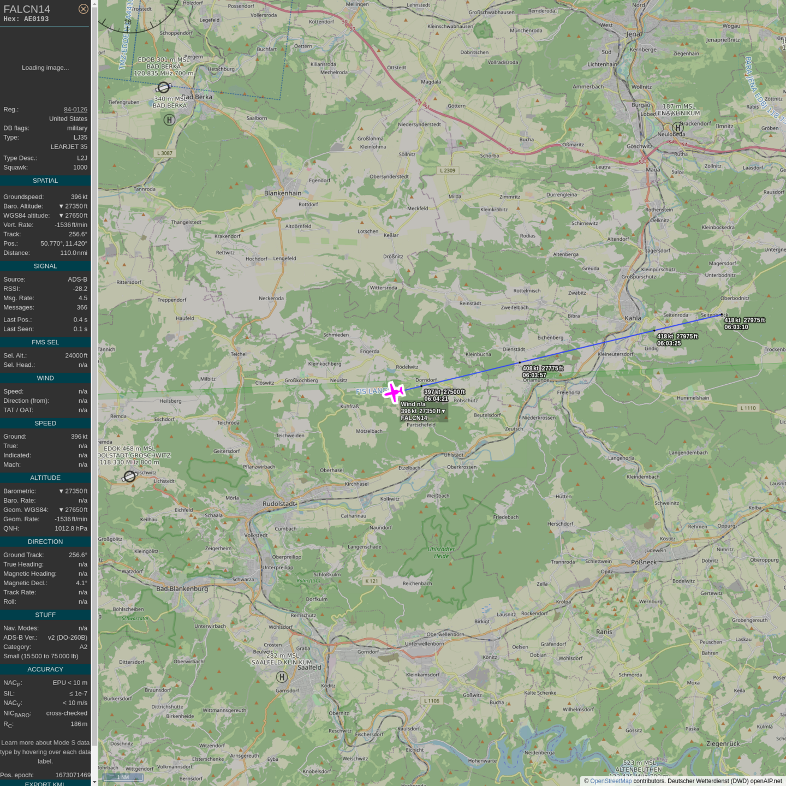Click the ALTITUDE section header

coord(45,478)
